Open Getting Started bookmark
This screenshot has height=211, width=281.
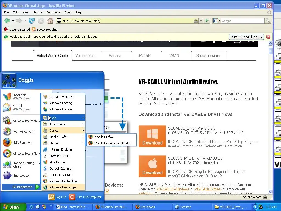(17, 30)
